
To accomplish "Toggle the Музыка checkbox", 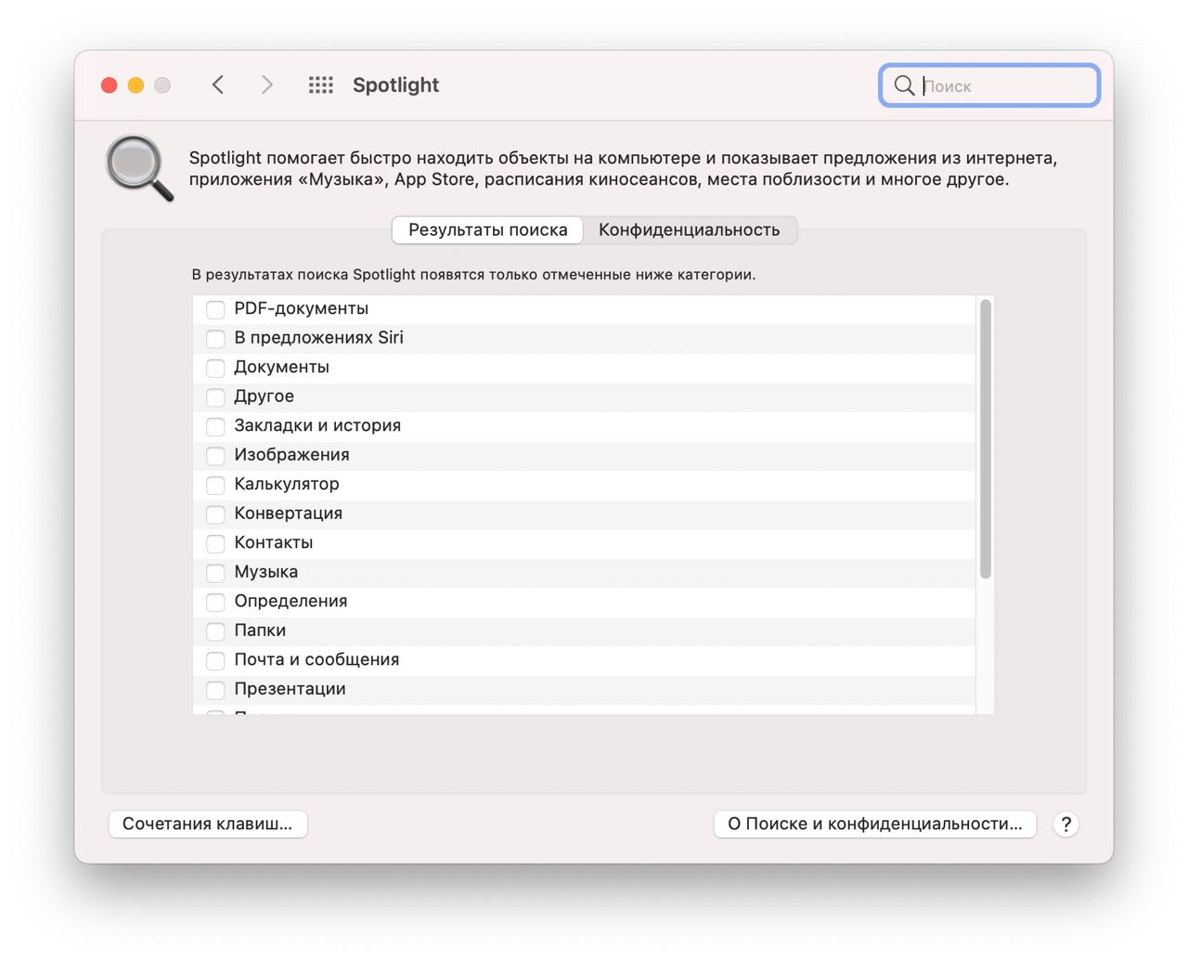I will [215, 572].
